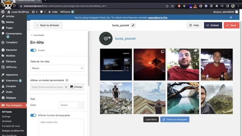242x136 pixels.
Task: Open the Créer new content menu
Action: (x=53, y=12)
